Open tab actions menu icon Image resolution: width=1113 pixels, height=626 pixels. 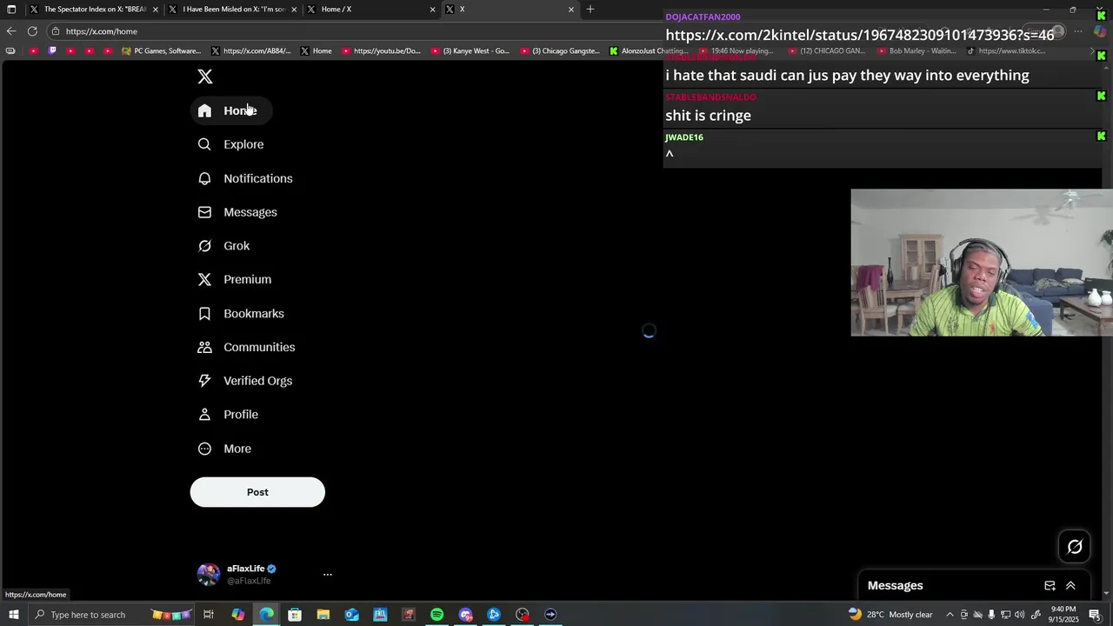pos(11,10)
